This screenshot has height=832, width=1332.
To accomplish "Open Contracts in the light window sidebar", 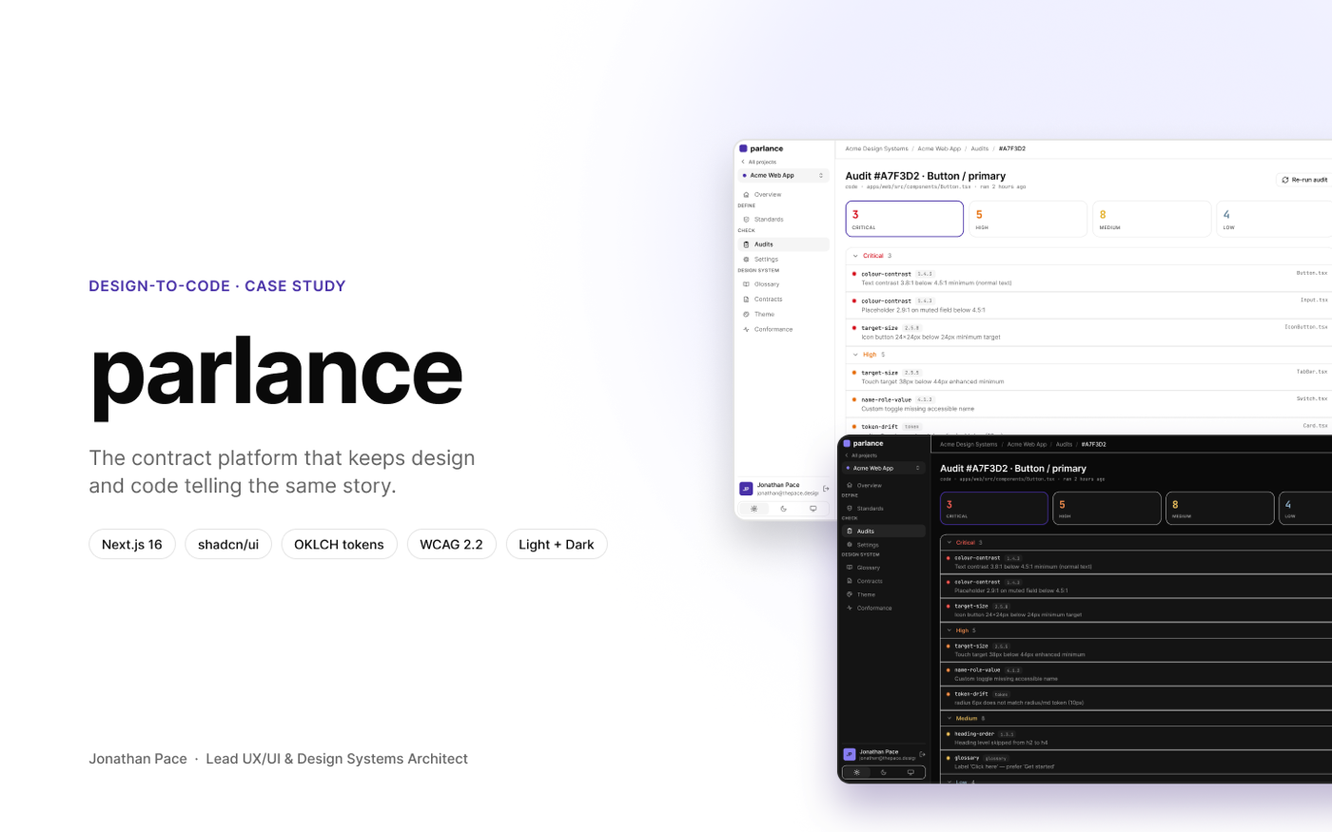I will point(784,300).
